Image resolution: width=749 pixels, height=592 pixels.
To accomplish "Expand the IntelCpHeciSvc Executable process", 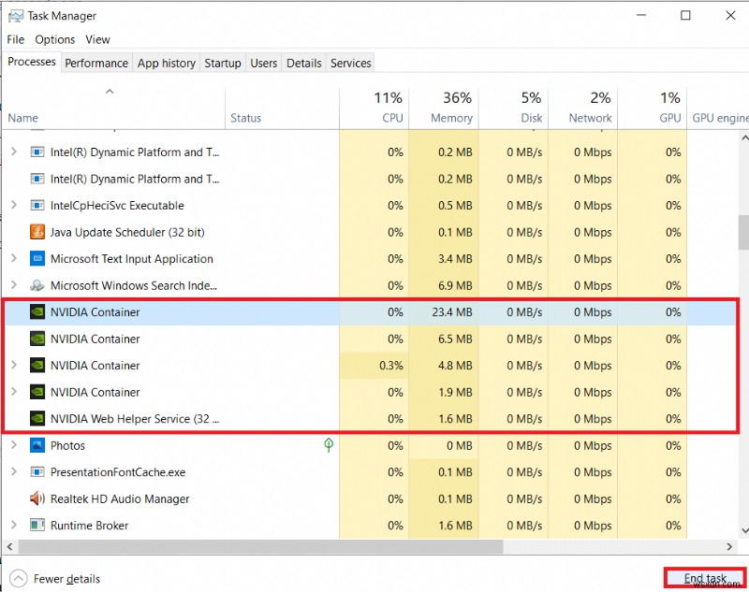I will click(x=13, y=206).
